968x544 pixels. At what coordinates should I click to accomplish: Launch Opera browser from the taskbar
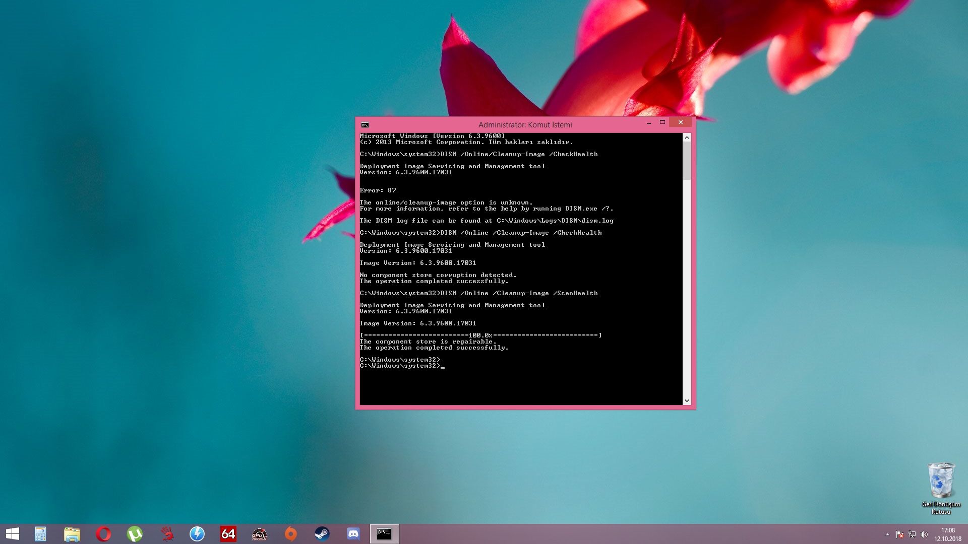pos(103,534)
